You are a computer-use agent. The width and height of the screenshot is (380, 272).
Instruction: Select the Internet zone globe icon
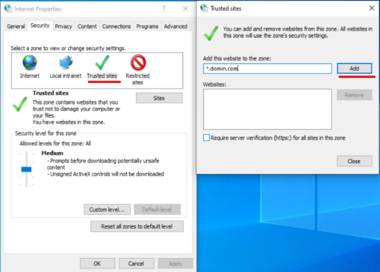click(29, 62)
